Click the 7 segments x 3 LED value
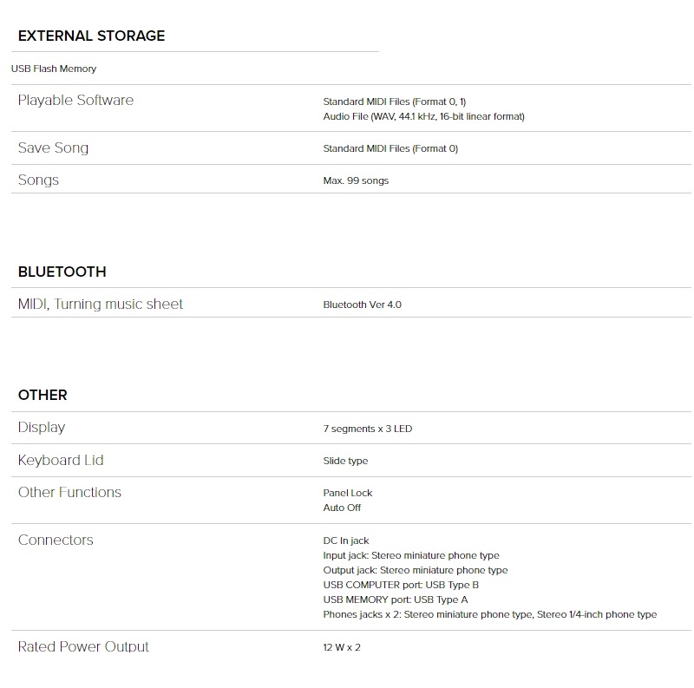694x688 pixels. click(x=367, y=429)
